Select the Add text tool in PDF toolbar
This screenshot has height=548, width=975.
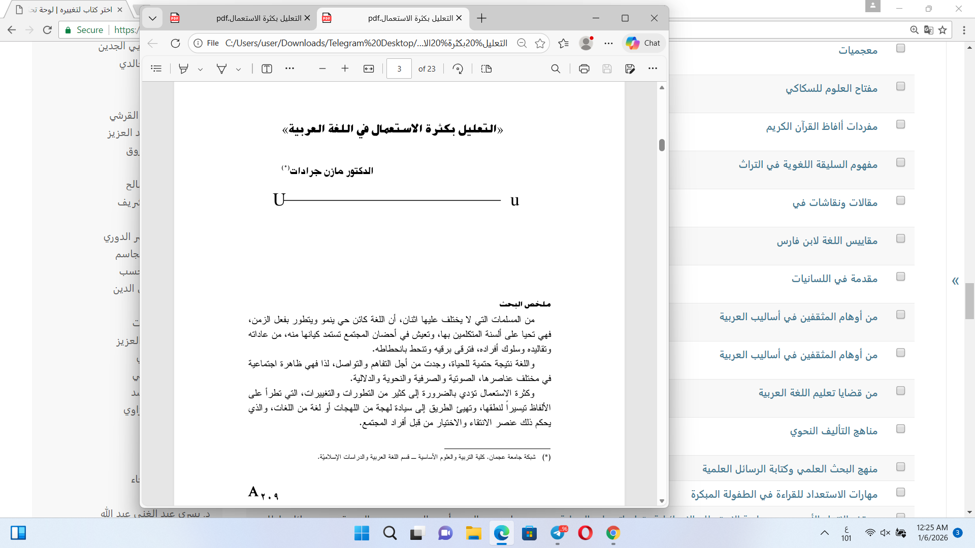267,68
